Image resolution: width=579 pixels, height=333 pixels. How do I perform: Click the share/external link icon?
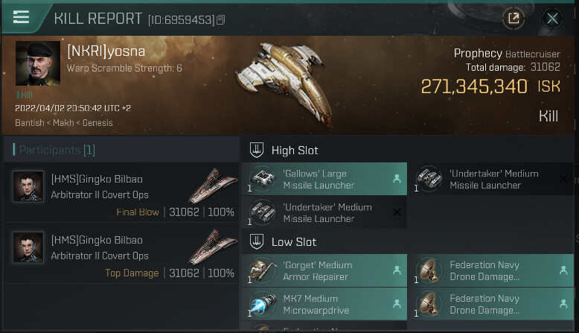(513, 19)
